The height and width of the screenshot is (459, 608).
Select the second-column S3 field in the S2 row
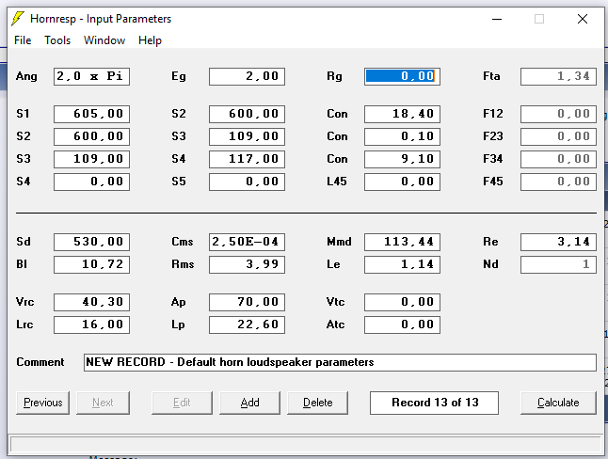(247, 136)
